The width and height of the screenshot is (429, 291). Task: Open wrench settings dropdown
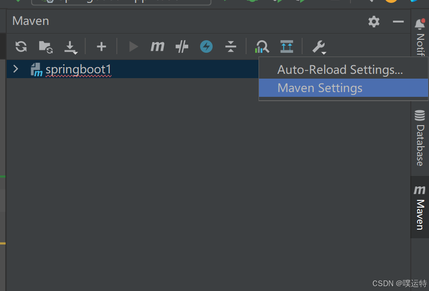319,47
